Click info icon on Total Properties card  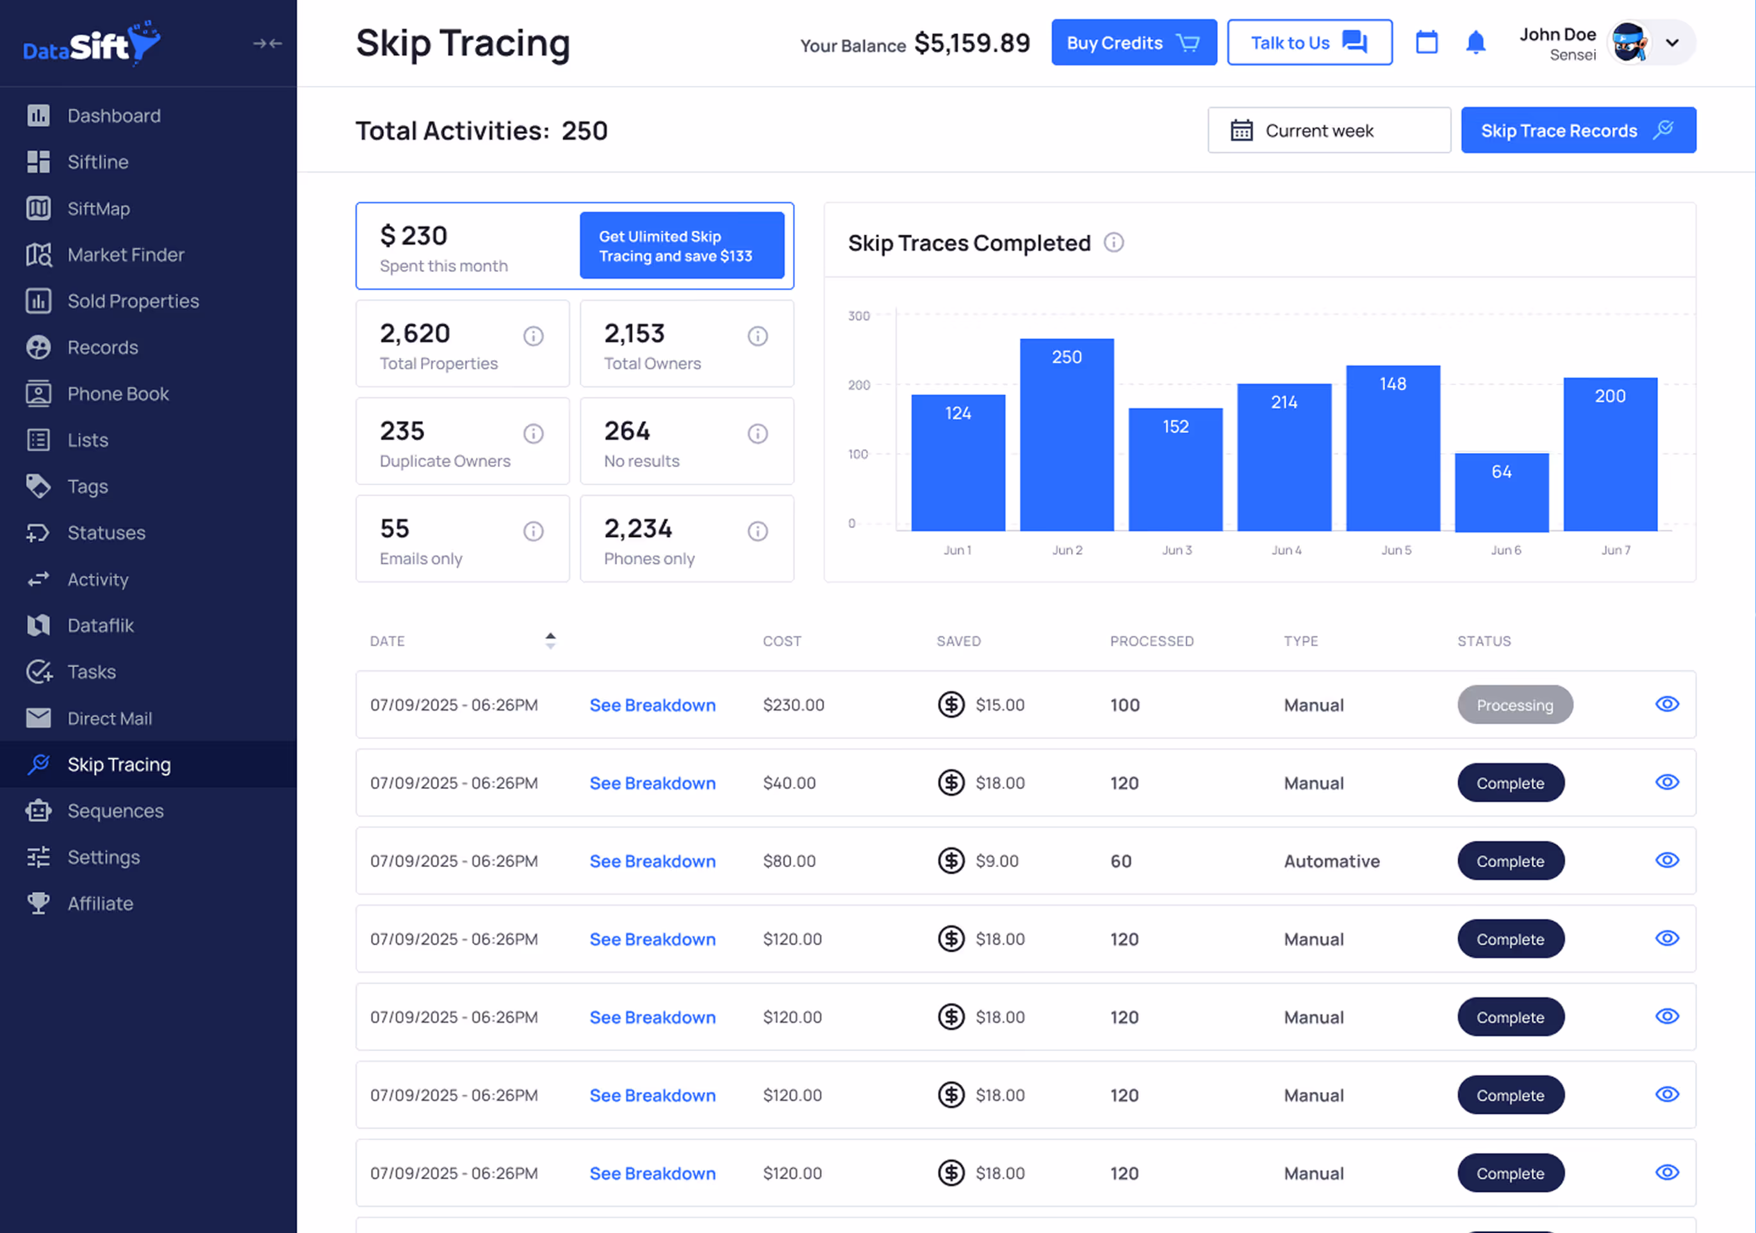pyautogui.click(x=533, y=336)
